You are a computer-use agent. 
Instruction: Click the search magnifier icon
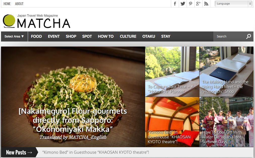click(248, 36)
